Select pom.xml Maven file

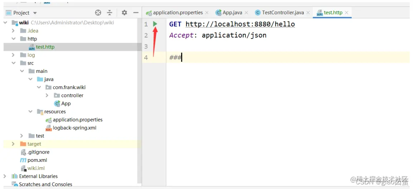click(37, 160)
